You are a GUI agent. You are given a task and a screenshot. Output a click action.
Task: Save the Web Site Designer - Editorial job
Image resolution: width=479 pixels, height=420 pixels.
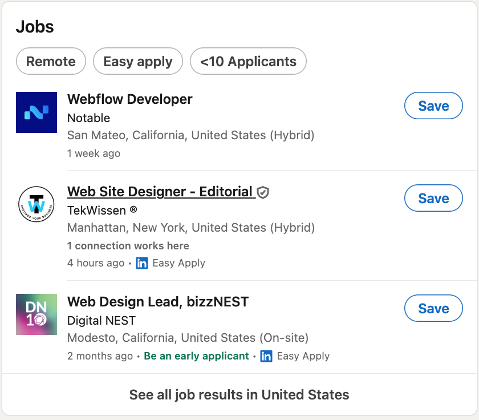point(433,198)
